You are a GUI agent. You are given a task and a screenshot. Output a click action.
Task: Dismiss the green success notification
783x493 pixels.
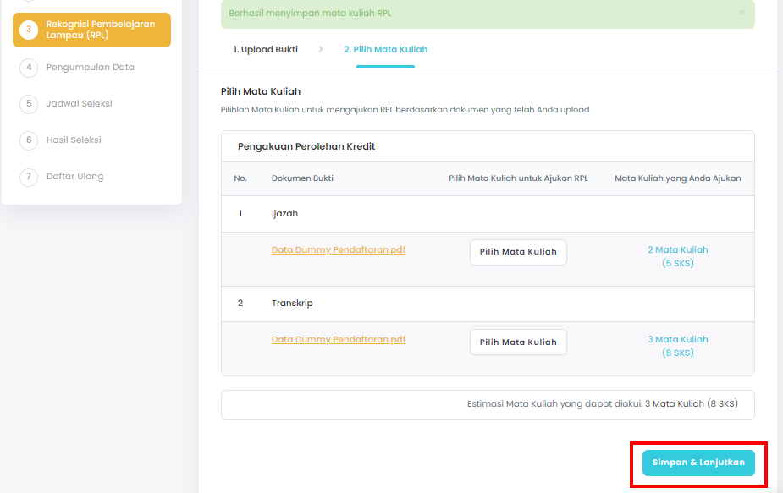coord(742,13)
